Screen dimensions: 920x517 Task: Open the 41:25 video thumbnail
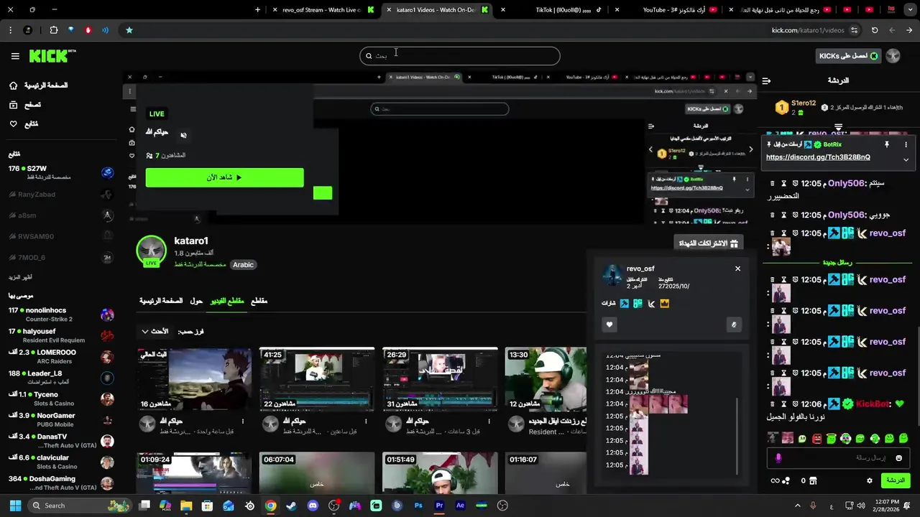tap(317, 380)
